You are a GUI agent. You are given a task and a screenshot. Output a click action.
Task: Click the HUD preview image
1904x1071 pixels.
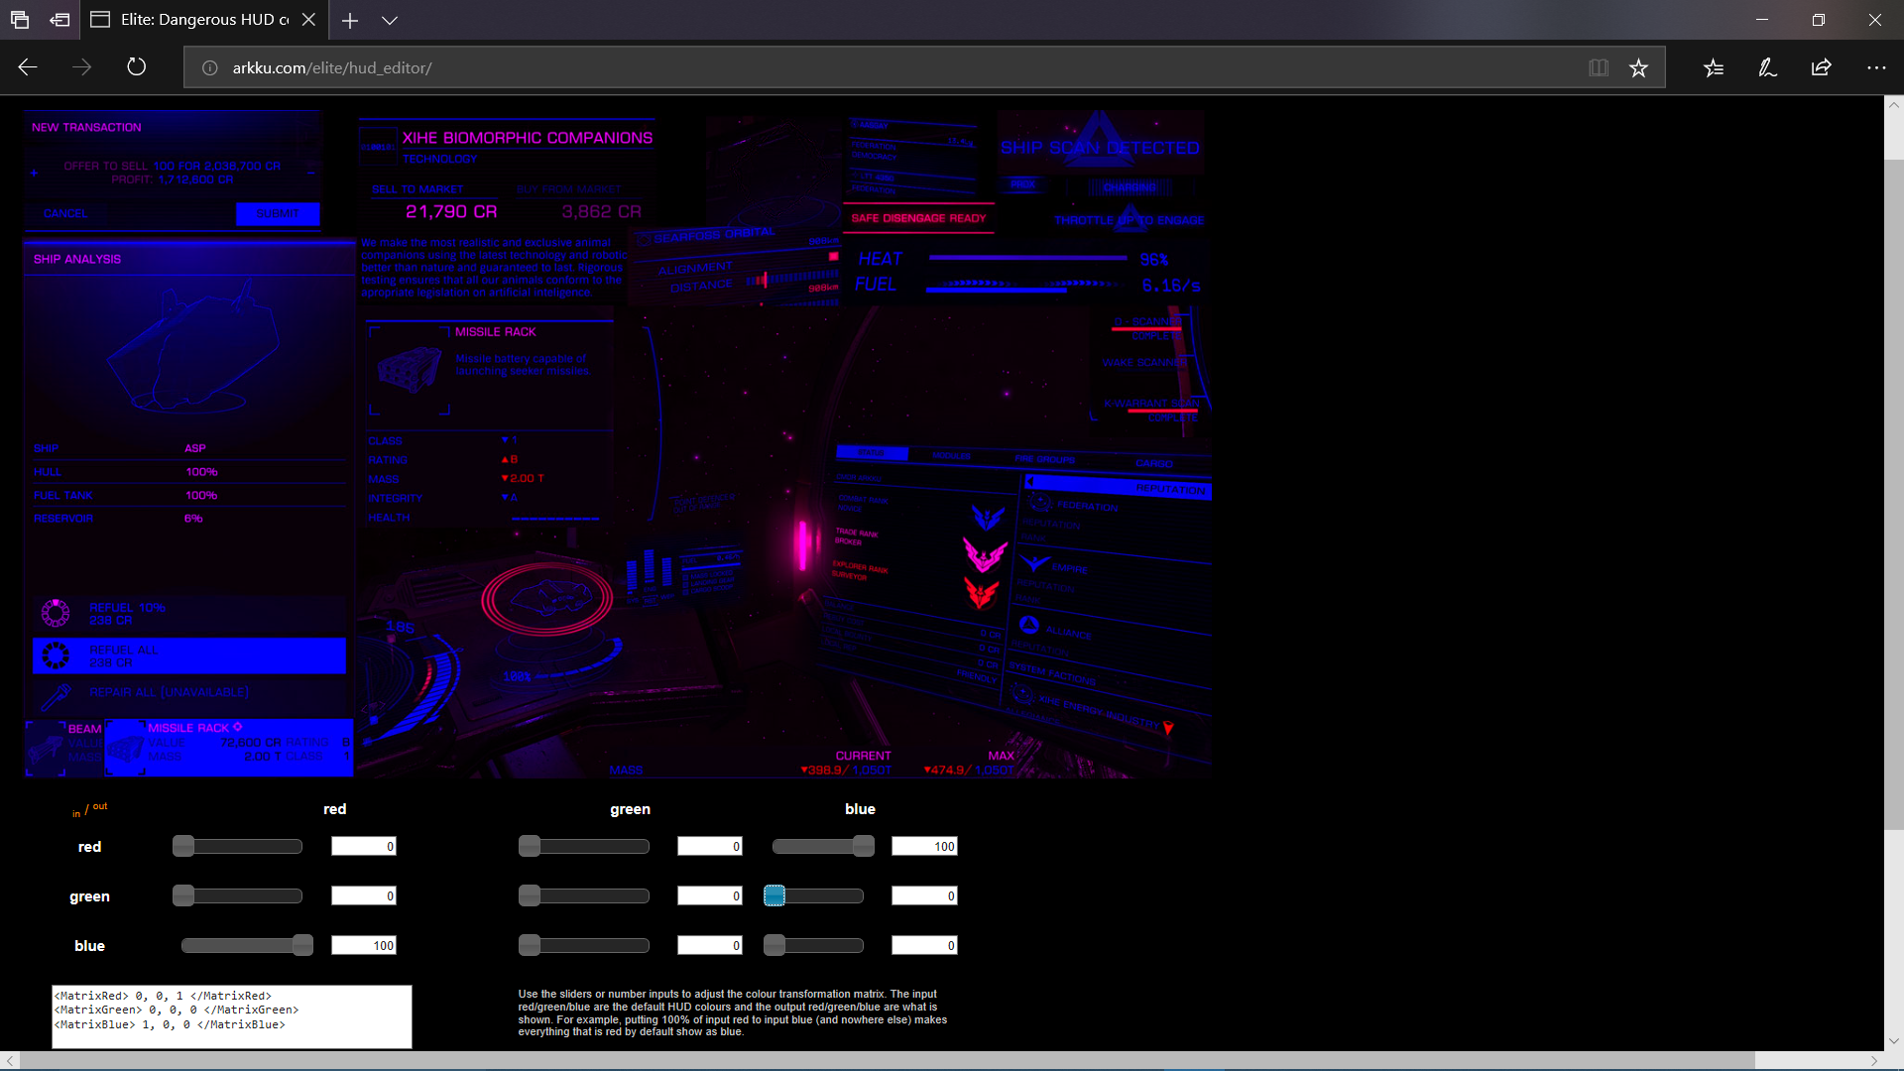(618, 443)
